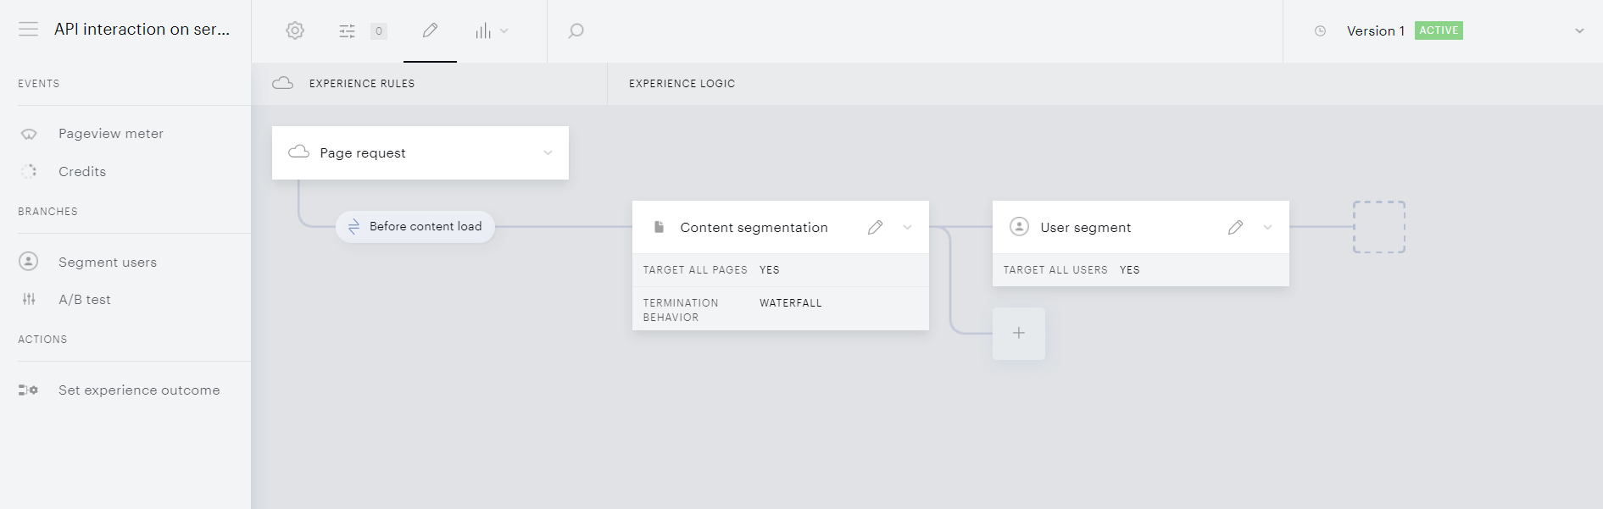The image size is (1603, 509).
Task: Open the sliders filter icon in toolbar
Action: (348, 31)
